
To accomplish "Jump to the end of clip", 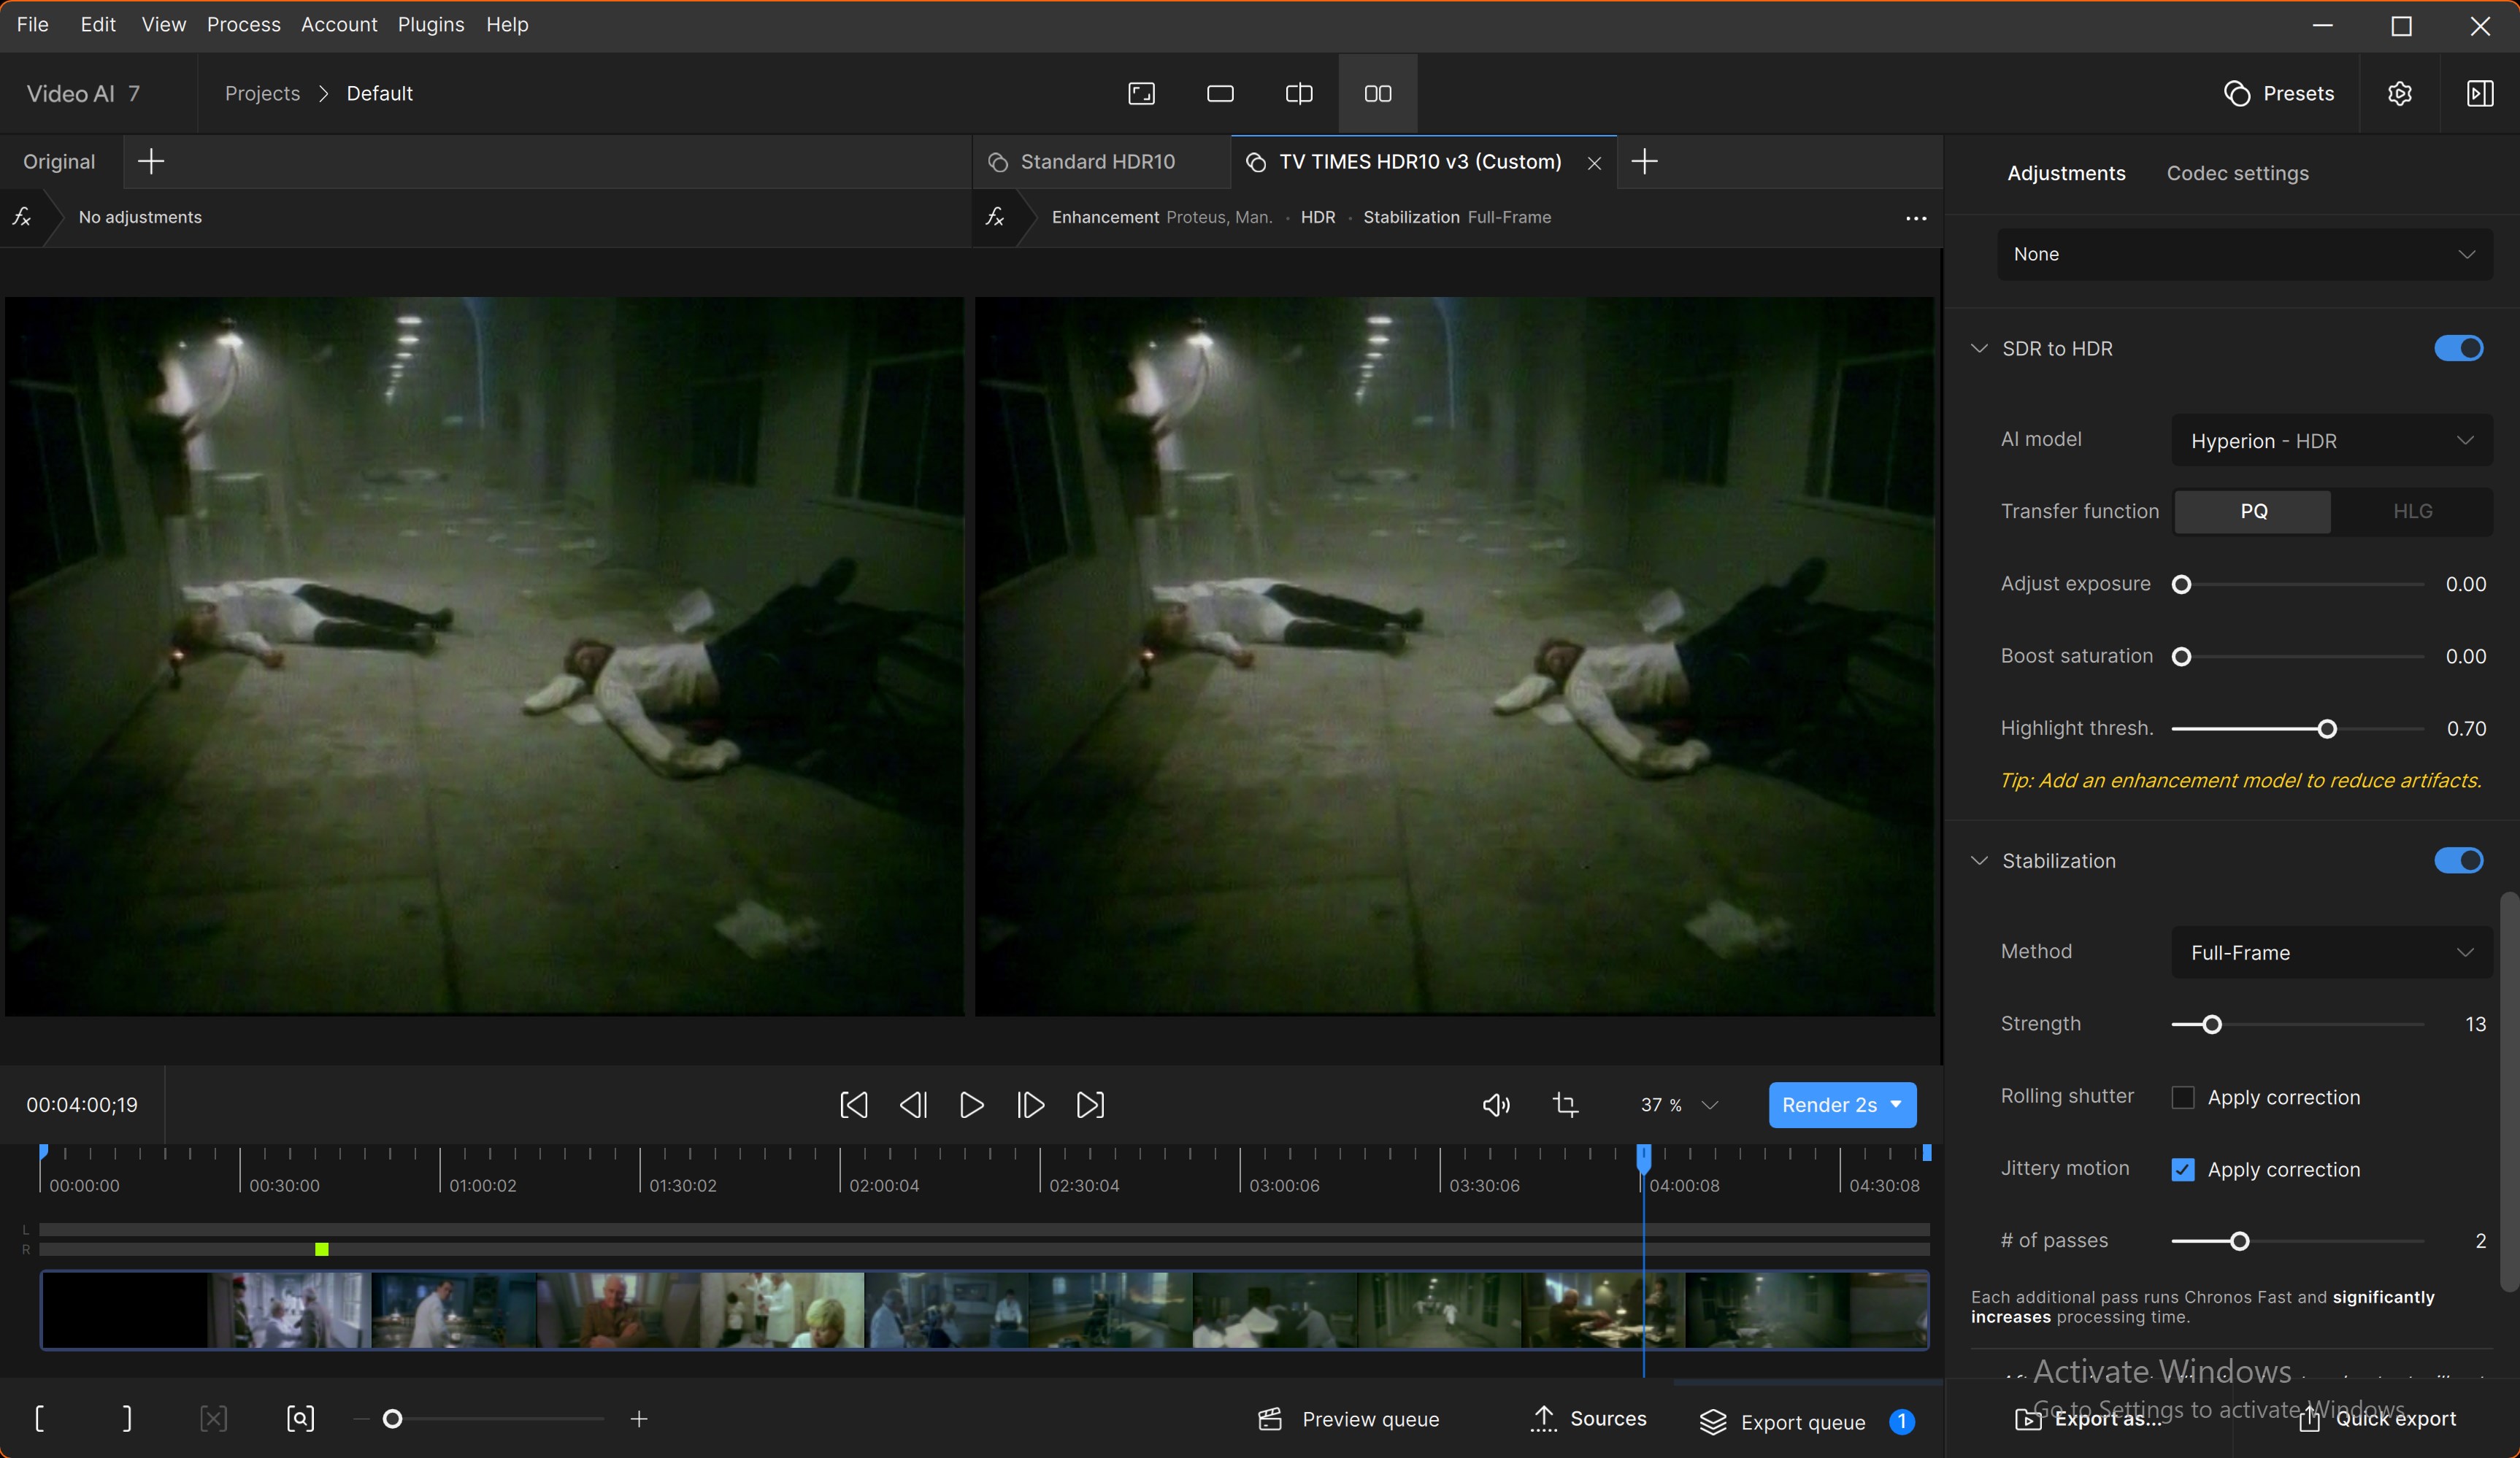I will tap(1090, 1104).
